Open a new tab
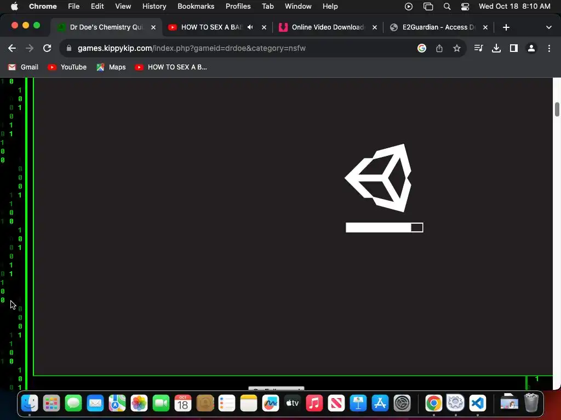Image resolution: width=561 pixels, height=420 pixels. tap(506, 27)
